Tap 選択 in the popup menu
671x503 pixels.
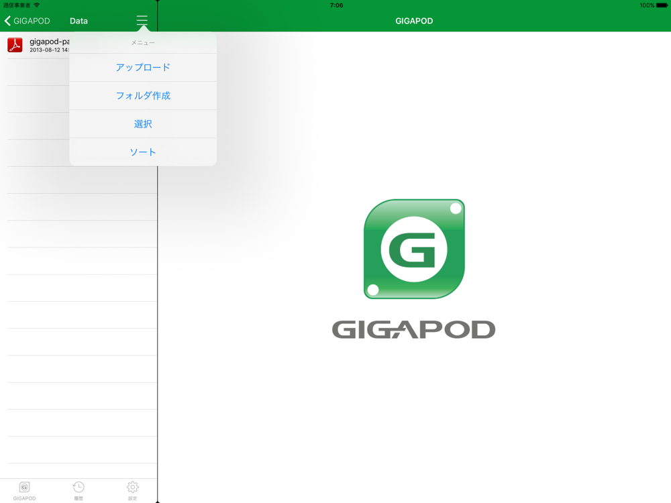point(143,123)
